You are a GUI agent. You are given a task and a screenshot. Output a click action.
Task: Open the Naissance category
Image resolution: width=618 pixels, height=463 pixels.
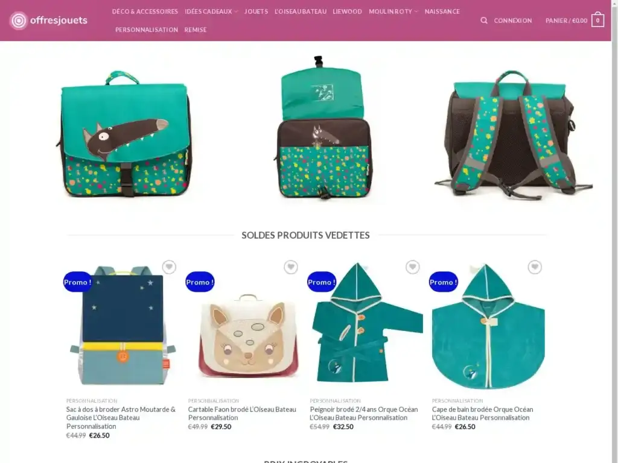442,11
